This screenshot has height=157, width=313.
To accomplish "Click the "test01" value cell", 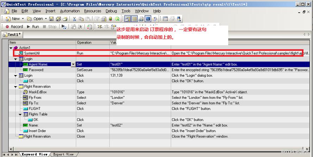I will tap(140, 65).
